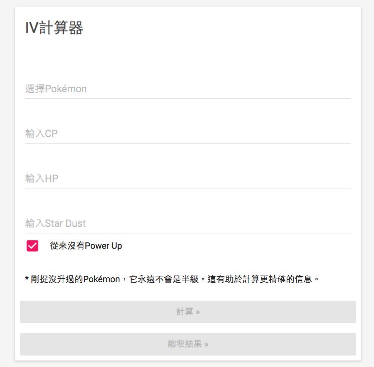Toggle never-powered-up option via its text label
Screen dimensions: 374x367
86,246
